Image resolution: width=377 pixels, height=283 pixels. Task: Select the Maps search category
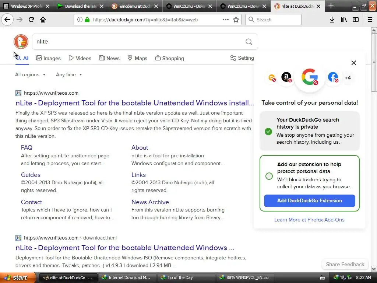tap(137, 58)
